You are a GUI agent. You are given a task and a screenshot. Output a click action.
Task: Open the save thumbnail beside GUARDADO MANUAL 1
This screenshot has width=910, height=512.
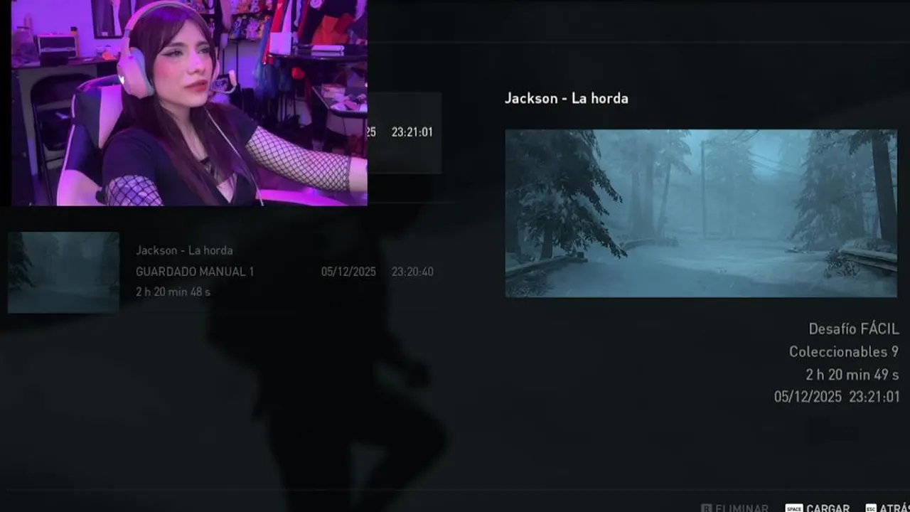[x=63, y=272]
